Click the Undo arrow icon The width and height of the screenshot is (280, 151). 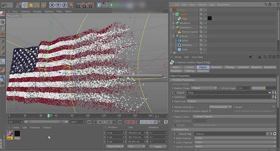pyautogui.click(x=4, y=5)
